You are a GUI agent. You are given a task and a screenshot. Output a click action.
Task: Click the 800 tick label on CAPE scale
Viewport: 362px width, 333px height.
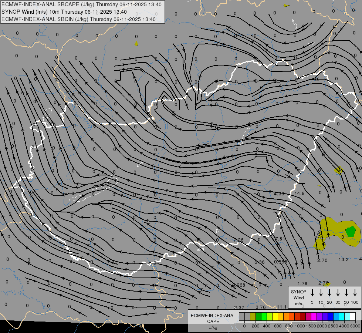289,326
